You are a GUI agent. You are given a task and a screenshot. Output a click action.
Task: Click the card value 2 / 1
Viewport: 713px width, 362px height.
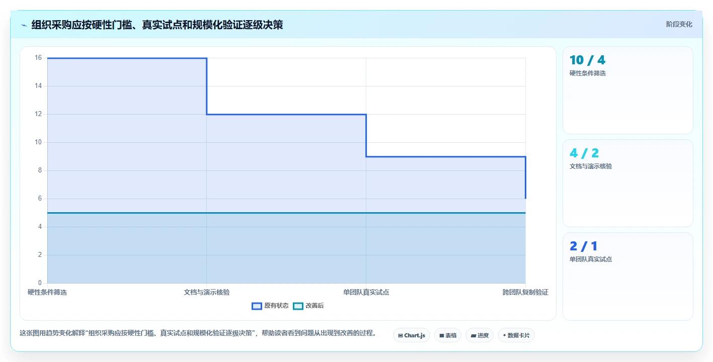click(583, 246)
